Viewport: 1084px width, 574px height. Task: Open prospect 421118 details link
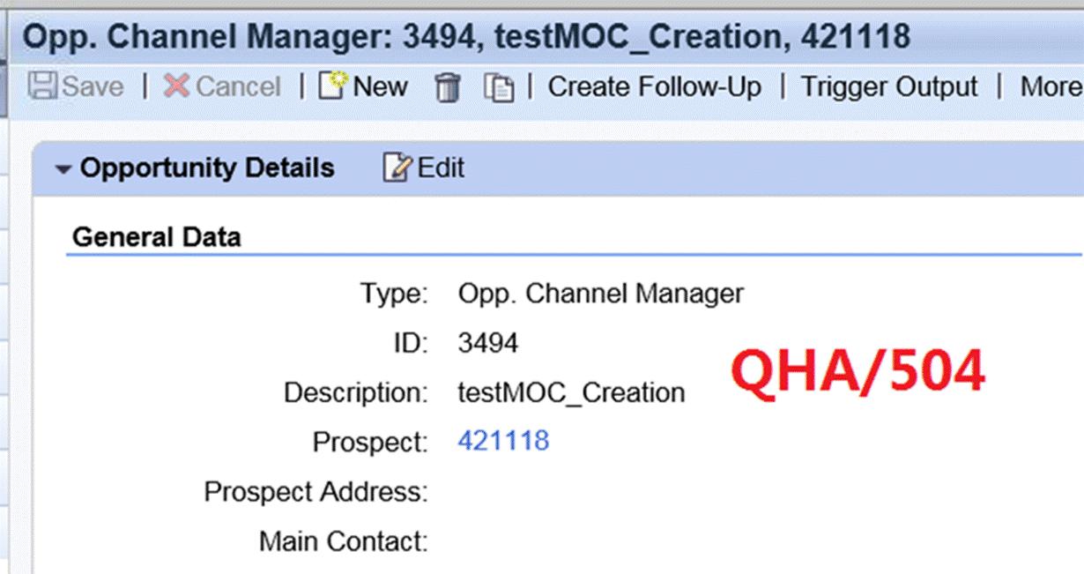503,440
